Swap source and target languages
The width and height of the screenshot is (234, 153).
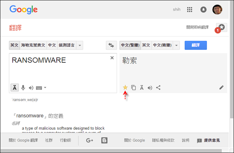(111, 45)
